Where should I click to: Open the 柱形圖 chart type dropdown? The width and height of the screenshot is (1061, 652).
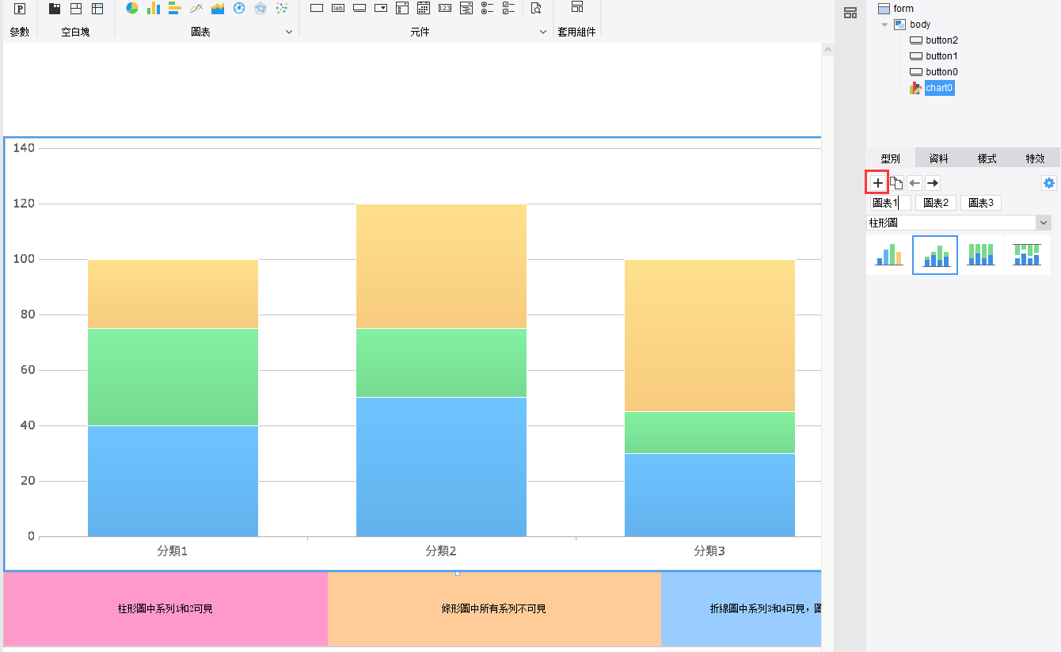coord(1043,223)
